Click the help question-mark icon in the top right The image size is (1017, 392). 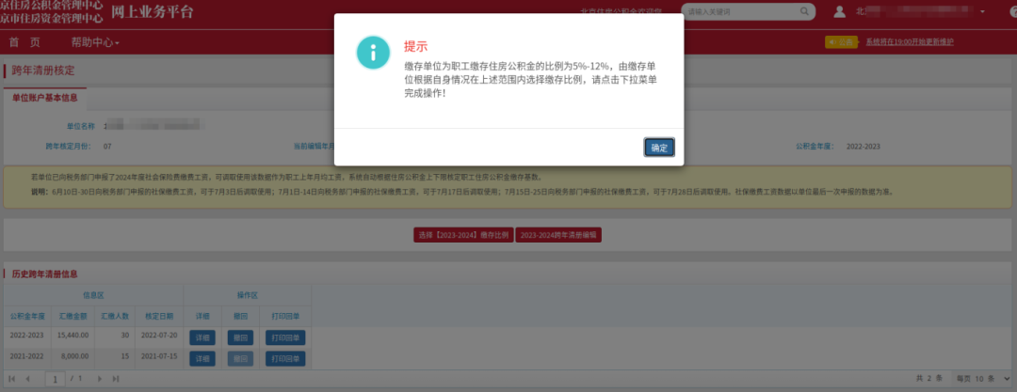click(1014, 11)
